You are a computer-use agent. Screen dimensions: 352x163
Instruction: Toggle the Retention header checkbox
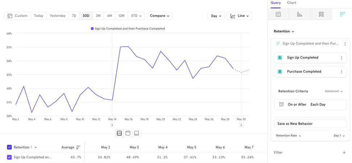point(9,147)
